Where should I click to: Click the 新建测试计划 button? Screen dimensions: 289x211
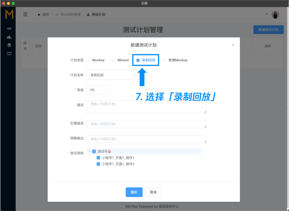(268, 30)
